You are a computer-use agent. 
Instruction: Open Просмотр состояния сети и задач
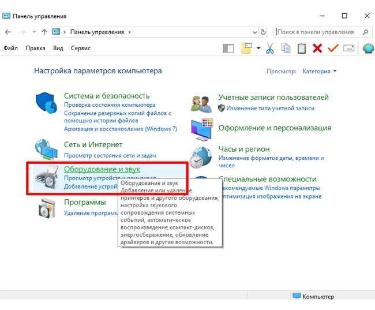110,156
